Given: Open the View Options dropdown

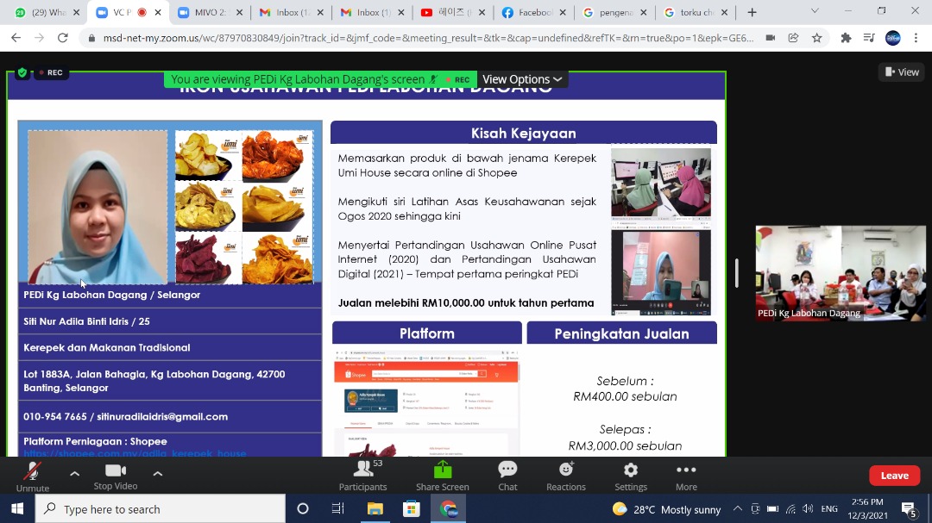Looking at the screenshot, I should (522, 79).
